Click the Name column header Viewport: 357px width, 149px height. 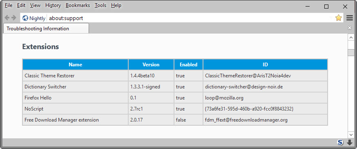[x=75, y=65]
